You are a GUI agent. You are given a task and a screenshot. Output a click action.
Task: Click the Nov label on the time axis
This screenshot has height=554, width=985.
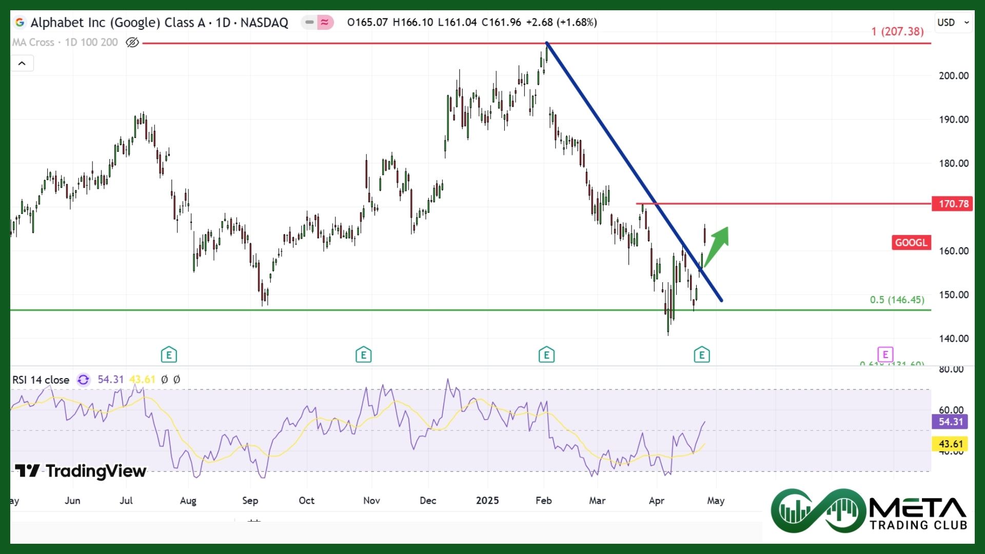tap(372, 501)
